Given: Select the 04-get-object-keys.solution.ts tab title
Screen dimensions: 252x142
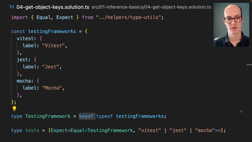Looking at the screenshot, I should (52, 7).
